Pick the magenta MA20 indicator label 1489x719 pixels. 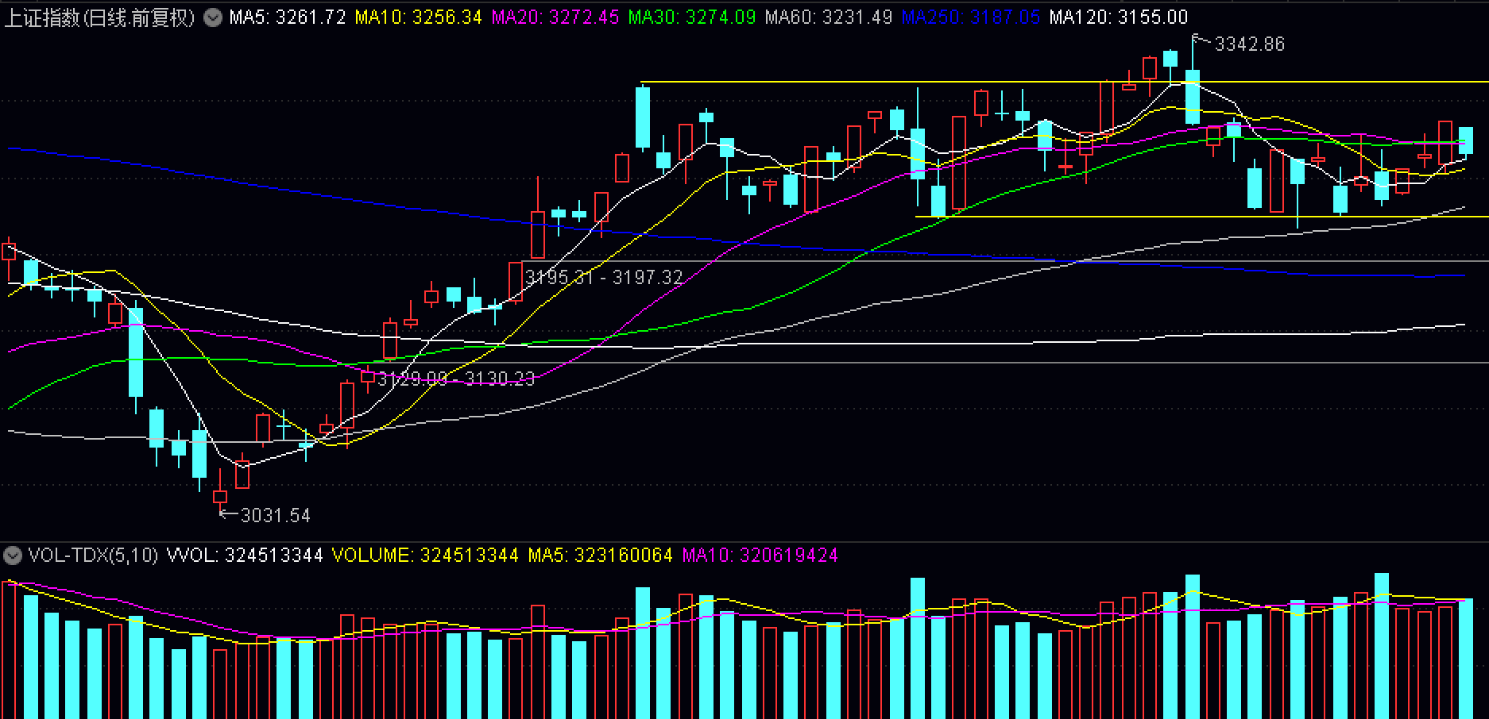point(555,17)
